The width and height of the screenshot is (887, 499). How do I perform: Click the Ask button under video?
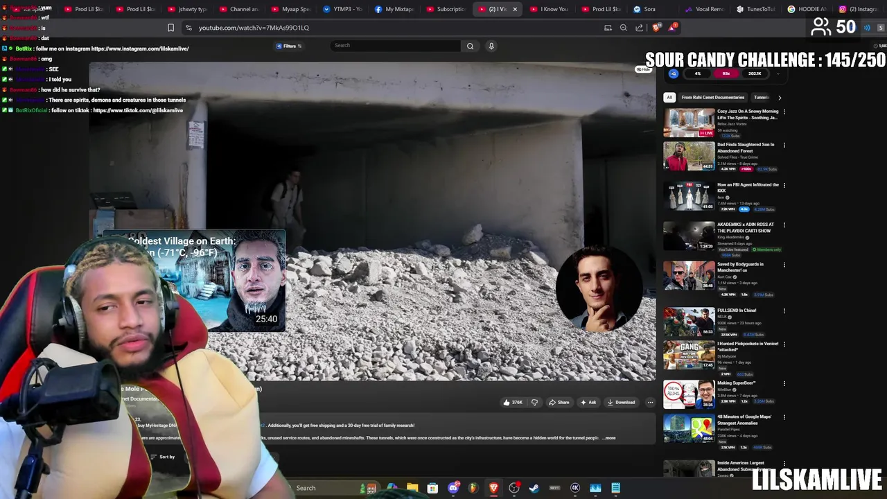click(588, 402)
